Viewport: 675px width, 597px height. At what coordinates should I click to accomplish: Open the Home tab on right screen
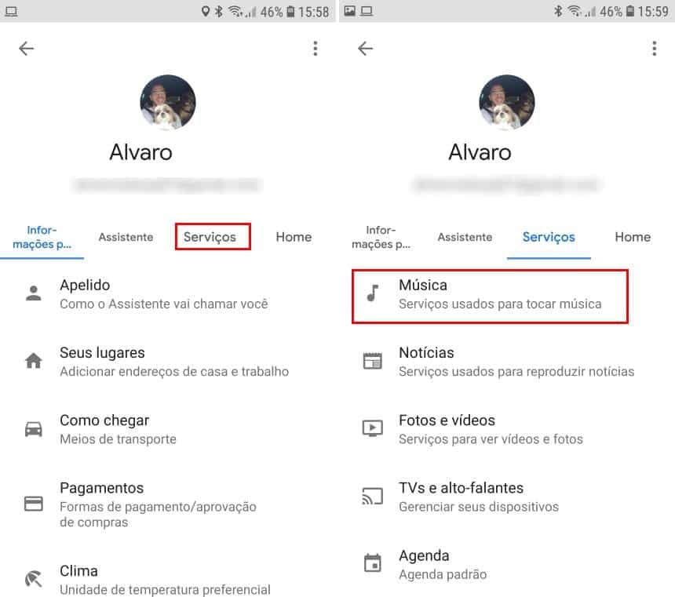(x=633, y=237)
